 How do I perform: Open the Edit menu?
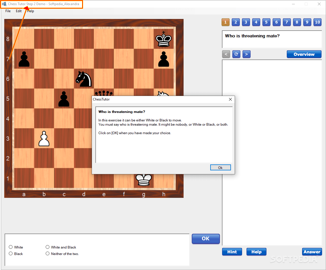(19, 11)
